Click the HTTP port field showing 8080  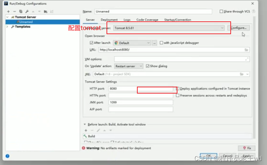pyautogui.click(x=141, y=88)
